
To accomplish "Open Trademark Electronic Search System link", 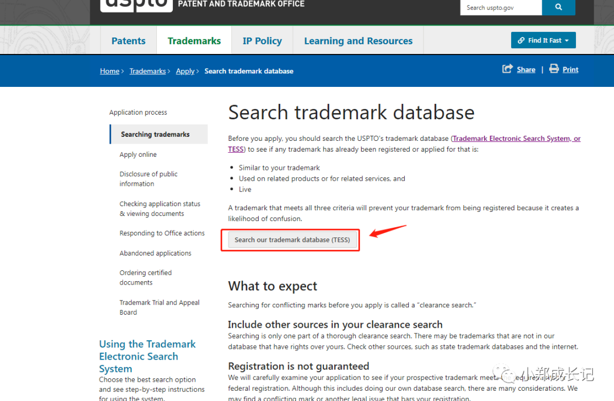I will pos(516,139).
